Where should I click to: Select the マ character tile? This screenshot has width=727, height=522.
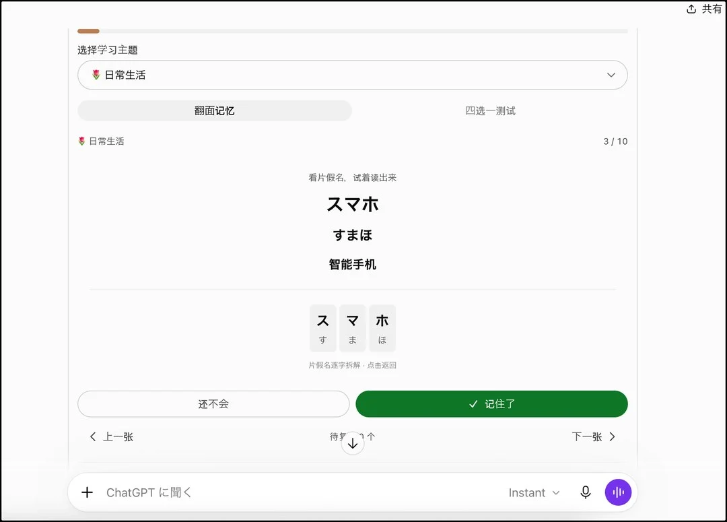(352, 328)
